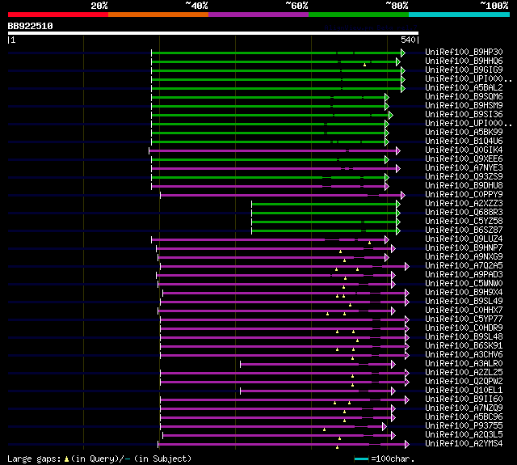Select hit UniRef100_B9HNP7
Screen dimensions: 517x465
[x=464, y=248]
